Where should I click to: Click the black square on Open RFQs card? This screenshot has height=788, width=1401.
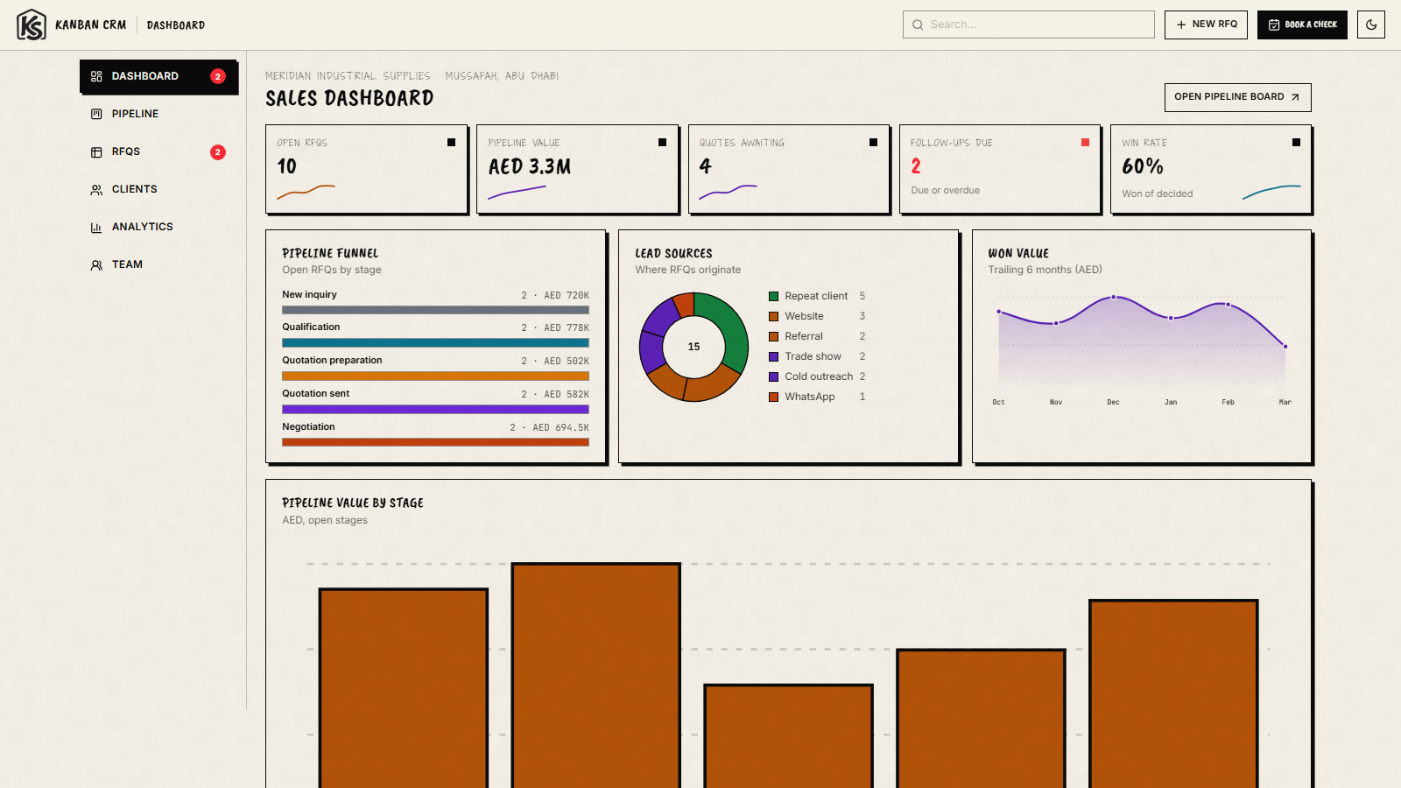[452, 142]
